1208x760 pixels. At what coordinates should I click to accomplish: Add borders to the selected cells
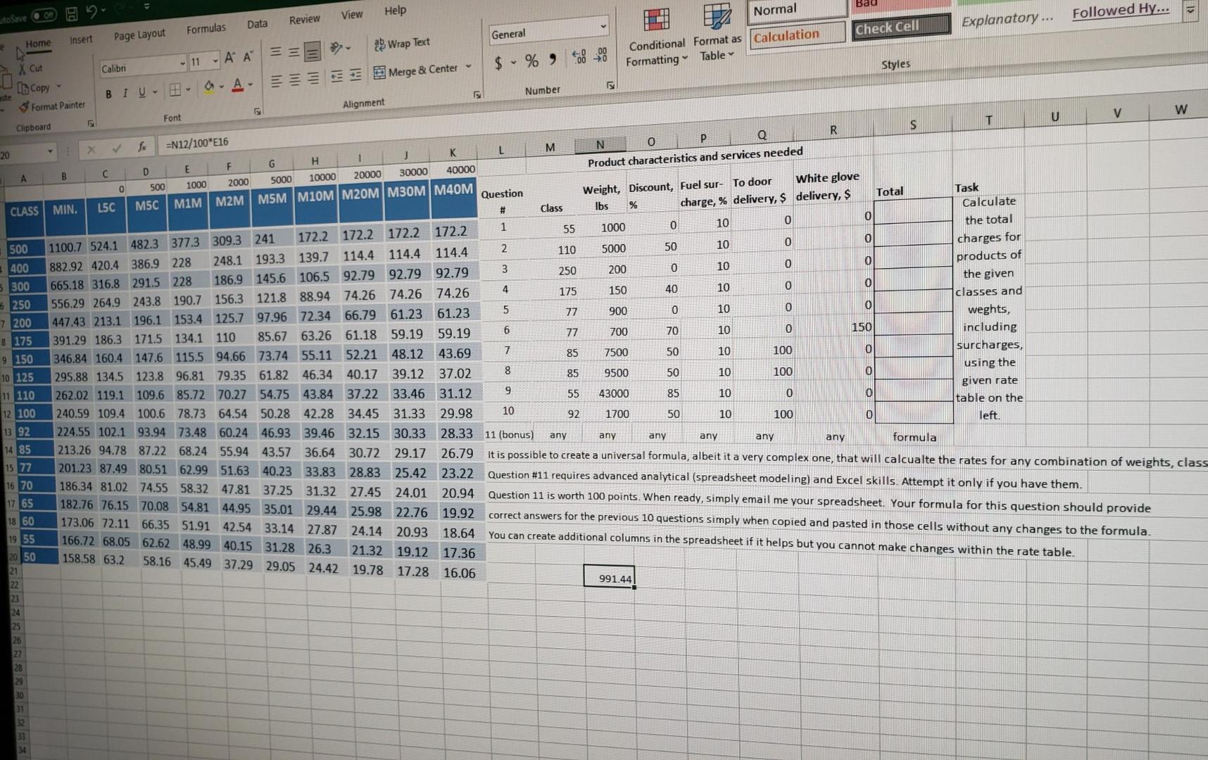point(175,89)
